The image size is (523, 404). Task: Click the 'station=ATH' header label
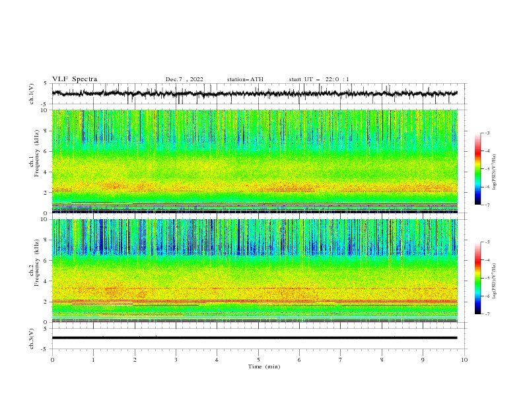pos(245,79)
